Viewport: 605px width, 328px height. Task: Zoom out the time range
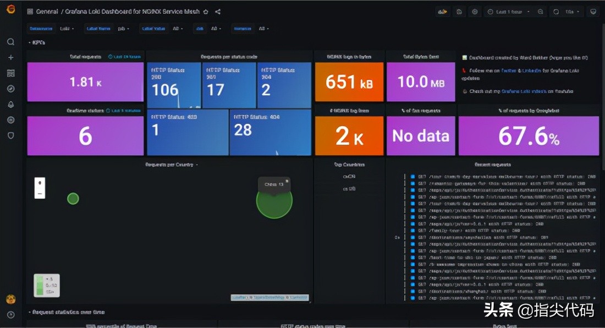pos(541,12)
